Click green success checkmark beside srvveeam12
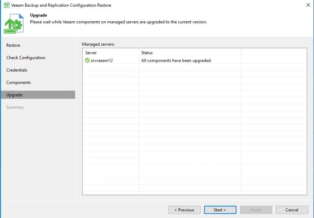Image resolution: width=314 pixels, height=218 pixels. [x=87, y=60]
